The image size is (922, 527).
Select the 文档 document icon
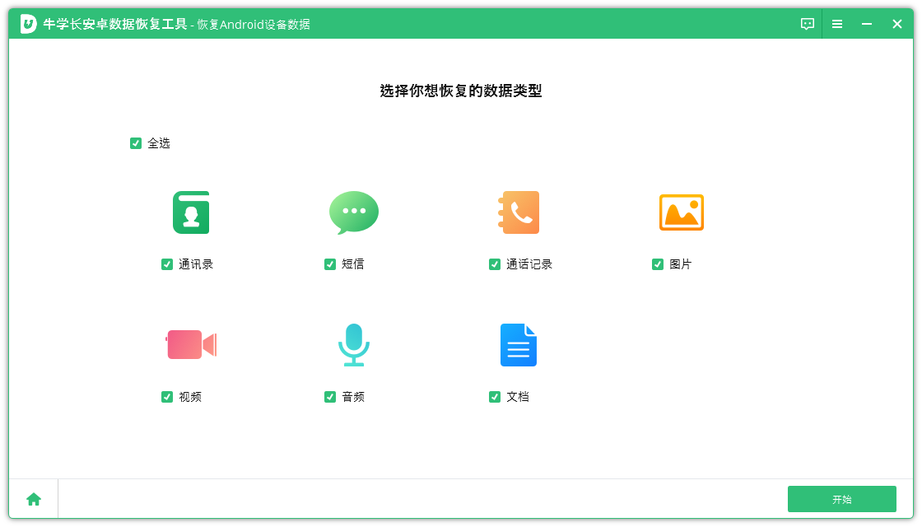519,345
